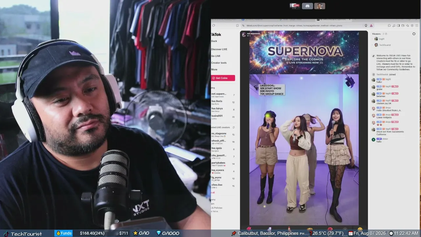Screen dimensions: 421x237
Task: Click the SUPERNOVA stream banner
Action: pos(304,52)
